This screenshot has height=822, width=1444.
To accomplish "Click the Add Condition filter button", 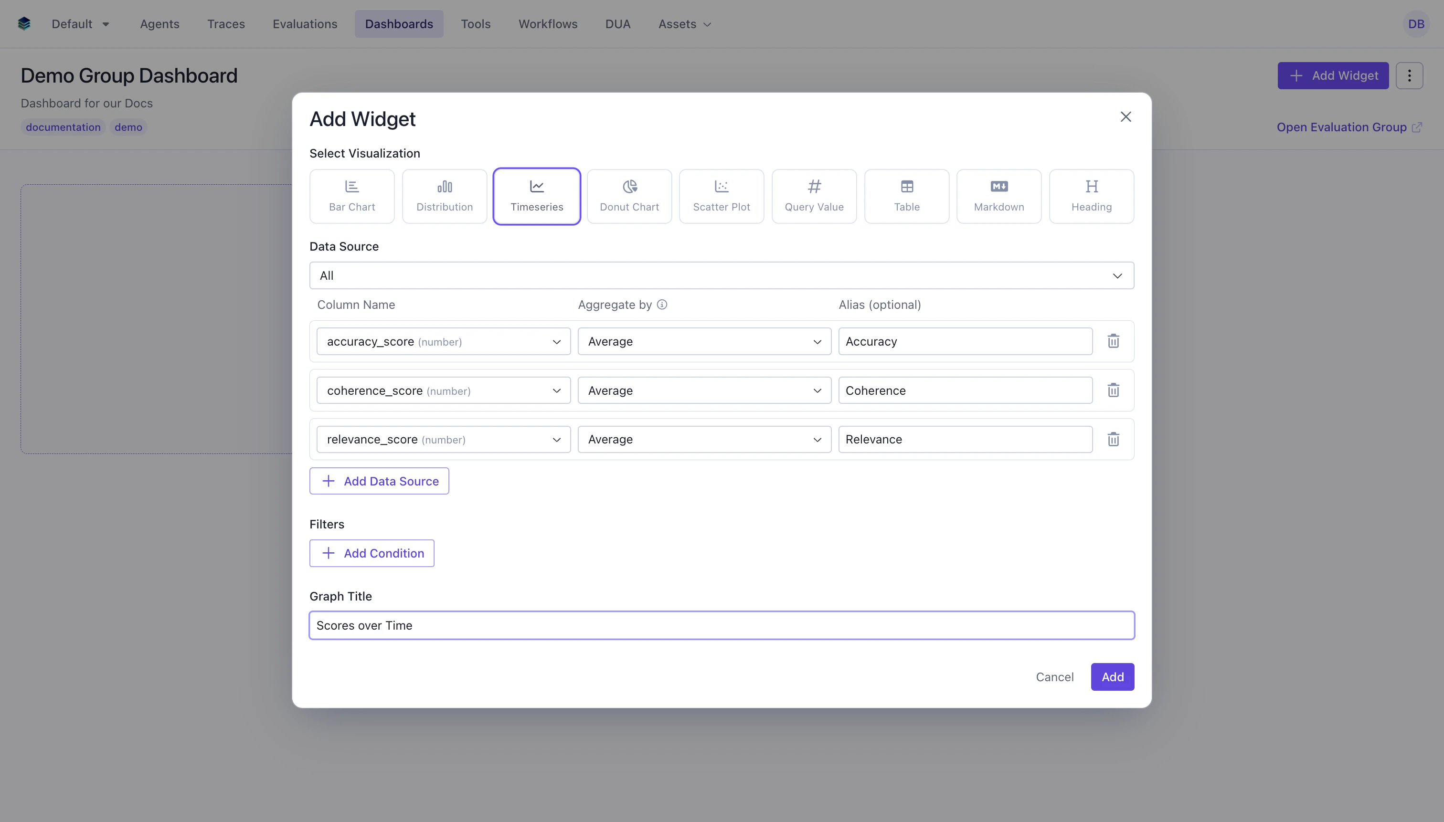I will pyautogui.click(x=372, y=553).
